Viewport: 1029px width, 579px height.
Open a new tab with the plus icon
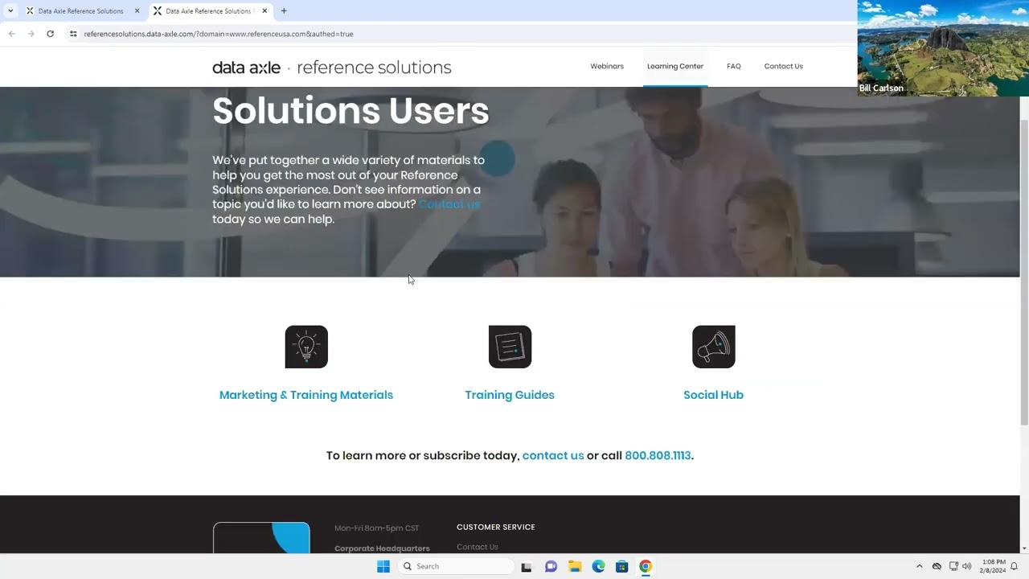(284, 11)
